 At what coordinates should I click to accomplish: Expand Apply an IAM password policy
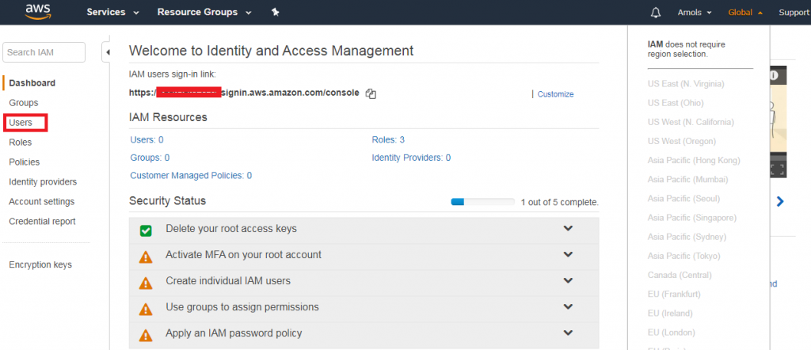tap(568, 333)
